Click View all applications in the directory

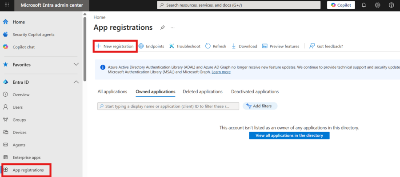point(289,135)
